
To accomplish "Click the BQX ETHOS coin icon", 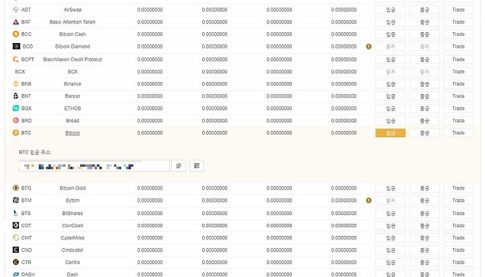I will (x=15, y=108).
